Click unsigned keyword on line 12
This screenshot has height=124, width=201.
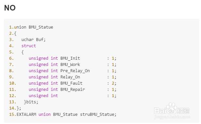click(x=39, y=96)
